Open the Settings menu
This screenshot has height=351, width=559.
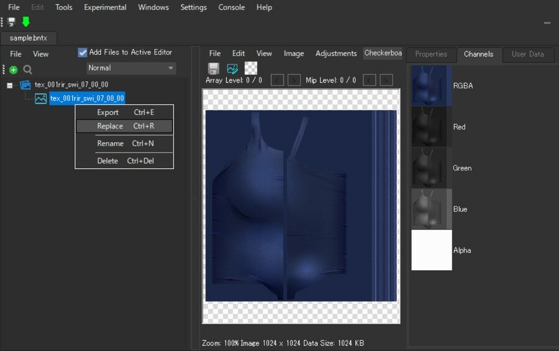194,7
